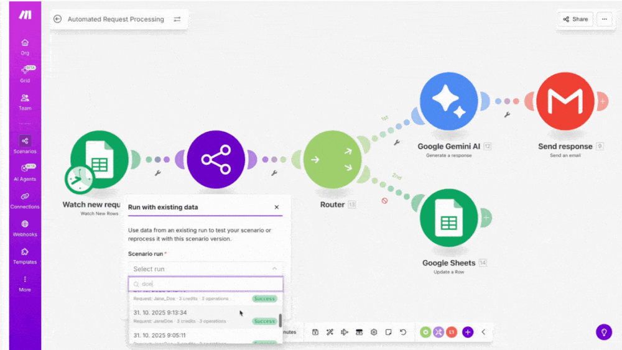Collapse the Select run dropdown
The image size is (622, 350).
(274, 269)
